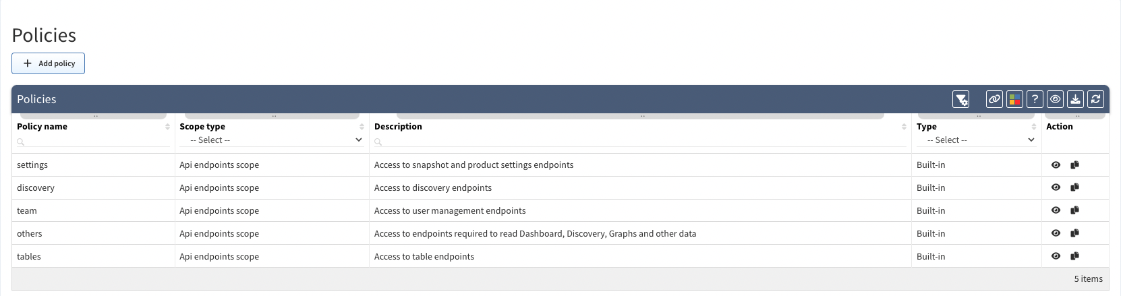Focus the Description search field

pos(640,141)
